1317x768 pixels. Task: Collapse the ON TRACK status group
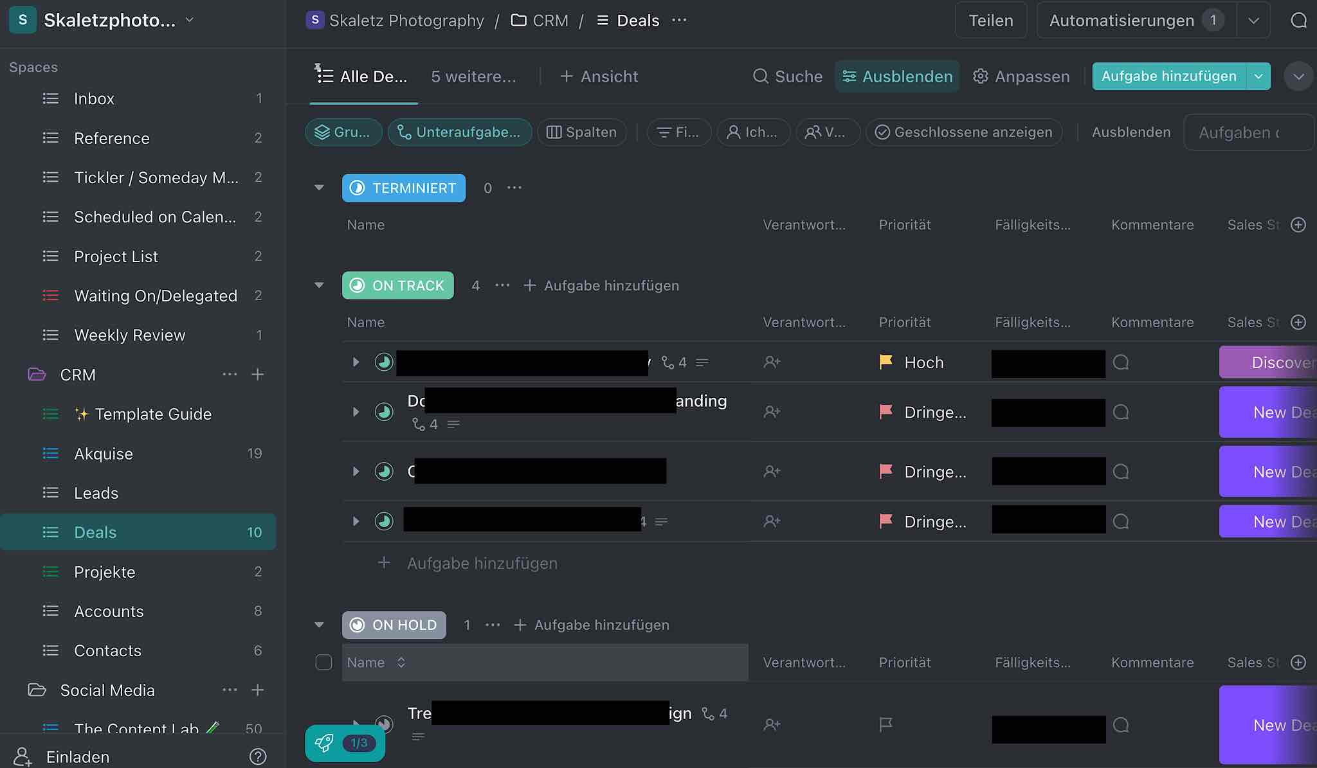pos(319,285)
